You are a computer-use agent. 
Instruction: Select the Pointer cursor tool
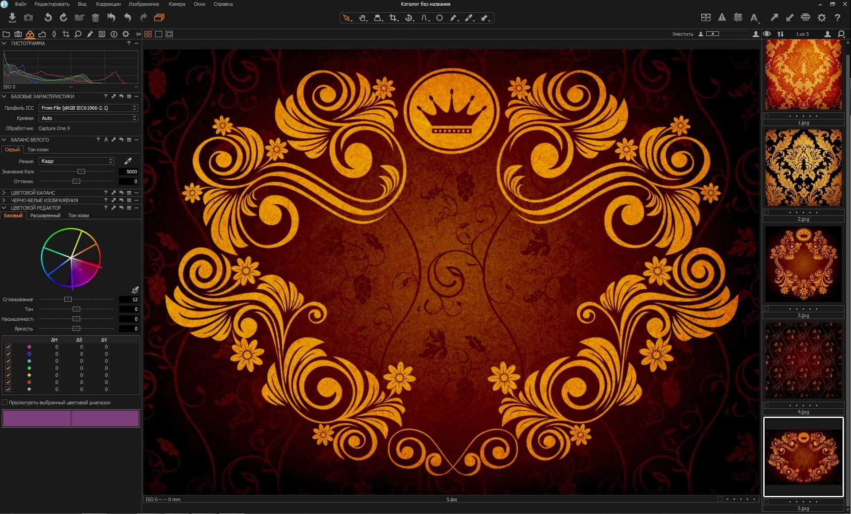pyautogui.click(x=347, y=18)
